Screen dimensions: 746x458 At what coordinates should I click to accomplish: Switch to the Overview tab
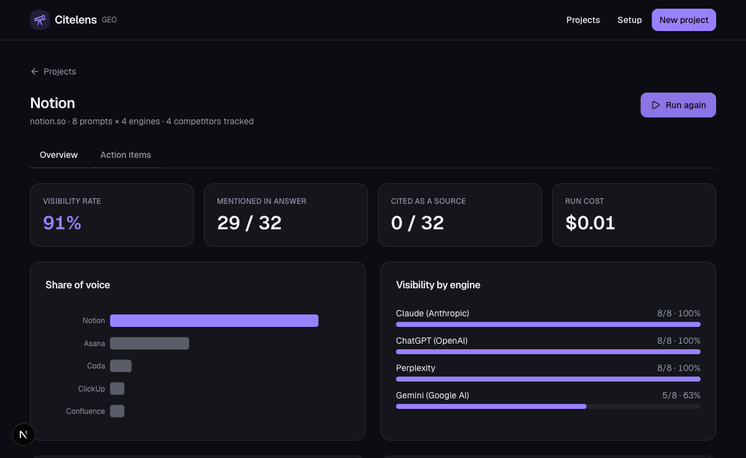click(x=59, y=155)
